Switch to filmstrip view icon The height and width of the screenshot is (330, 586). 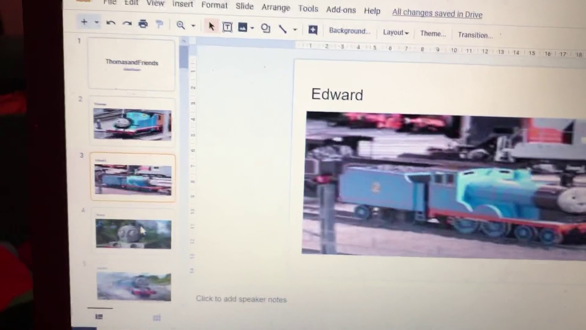(x=99, y=316)
